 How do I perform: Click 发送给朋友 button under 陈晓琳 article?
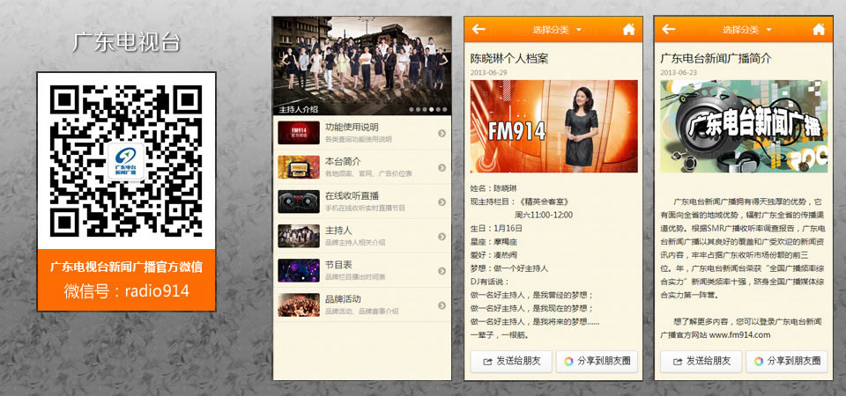click(511, 362)
